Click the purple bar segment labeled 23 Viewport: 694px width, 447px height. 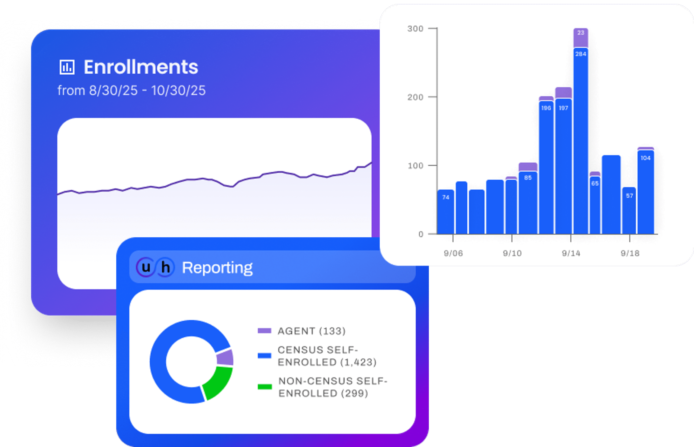click(581, 37)
